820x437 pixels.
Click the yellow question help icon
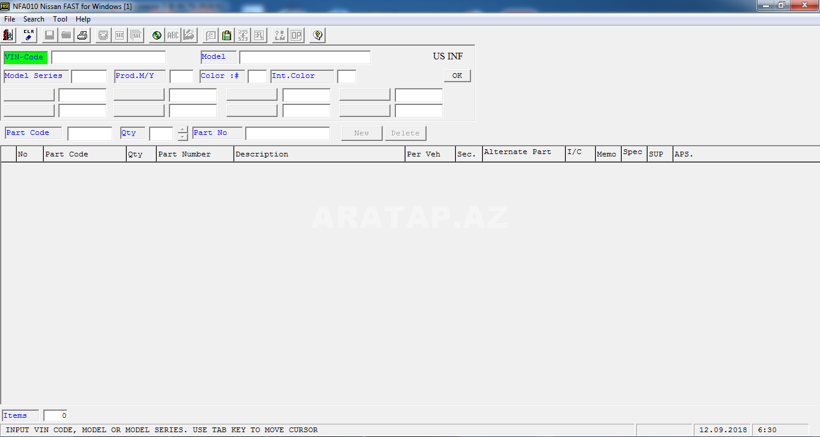(x=318, y=35)
